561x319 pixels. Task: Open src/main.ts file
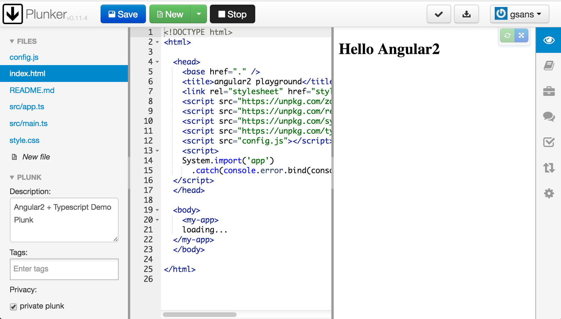28,123
